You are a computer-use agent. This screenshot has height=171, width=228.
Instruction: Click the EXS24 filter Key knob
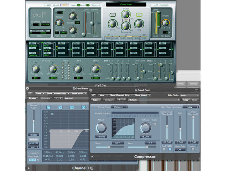click(x=139, y=24)
